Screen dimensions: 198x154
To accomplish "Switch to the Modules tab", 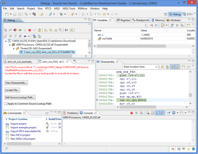I will [x=173, y=20].
